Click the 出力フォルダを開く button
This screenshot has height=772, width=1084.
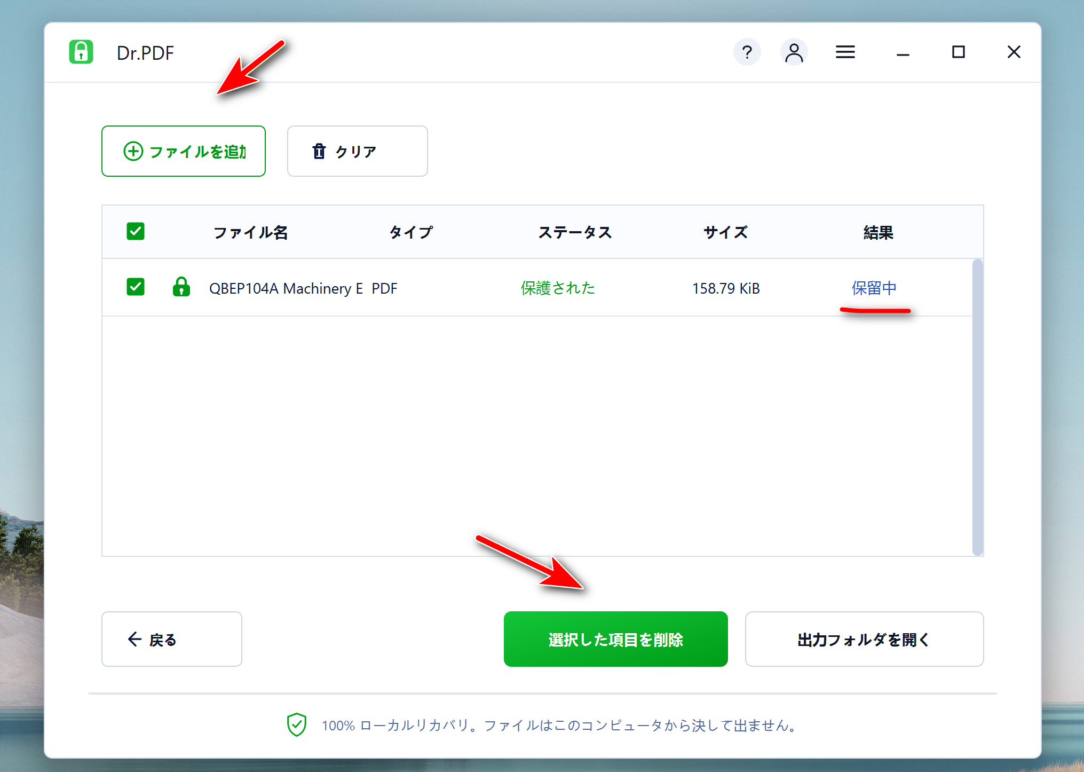click(x=864, y=639)
